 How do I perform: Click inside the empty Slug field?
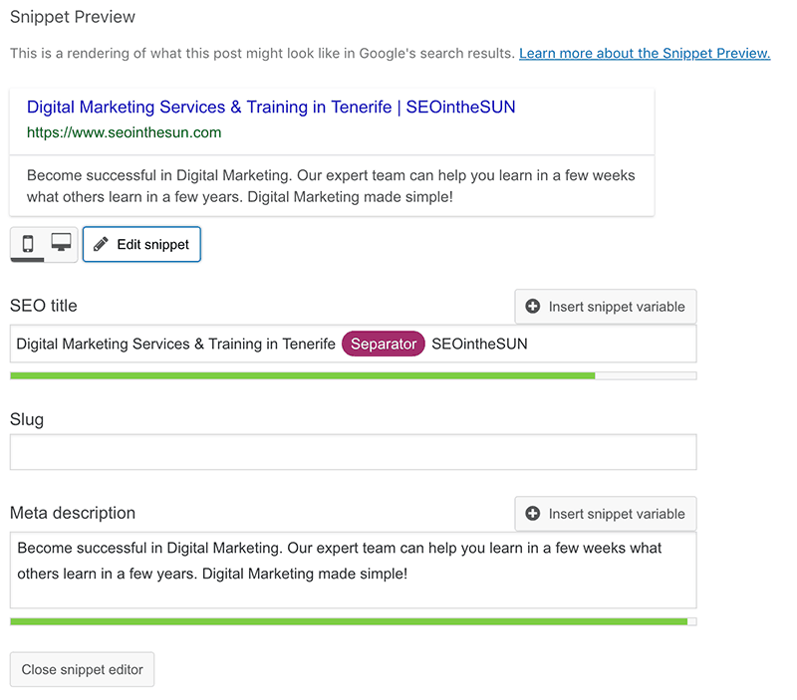tap(354, 452)
